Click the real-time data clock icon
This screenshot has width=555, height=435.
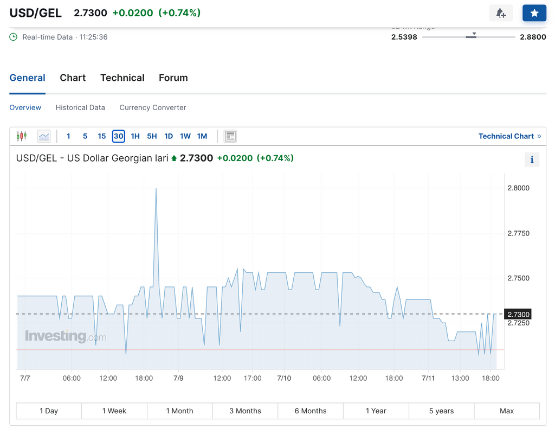14,37
